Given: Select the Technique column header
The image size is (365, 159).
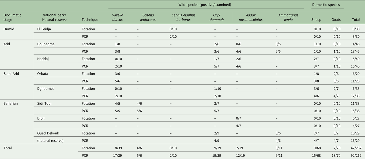Looking at the screenshot, I should pos(90,20).
